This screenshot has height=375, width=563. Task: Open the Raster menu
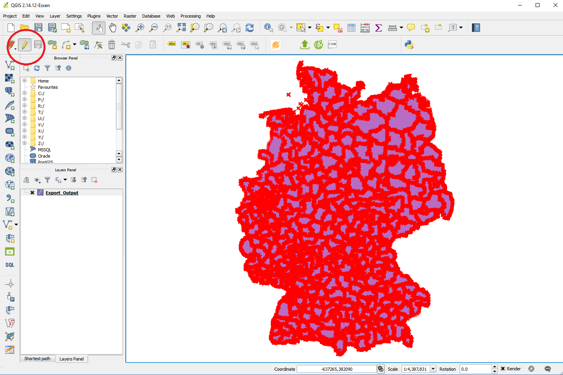[130, 16]
